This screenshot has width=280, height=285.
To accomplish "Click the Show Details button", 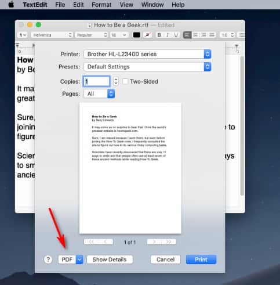I will pos(110,259).
